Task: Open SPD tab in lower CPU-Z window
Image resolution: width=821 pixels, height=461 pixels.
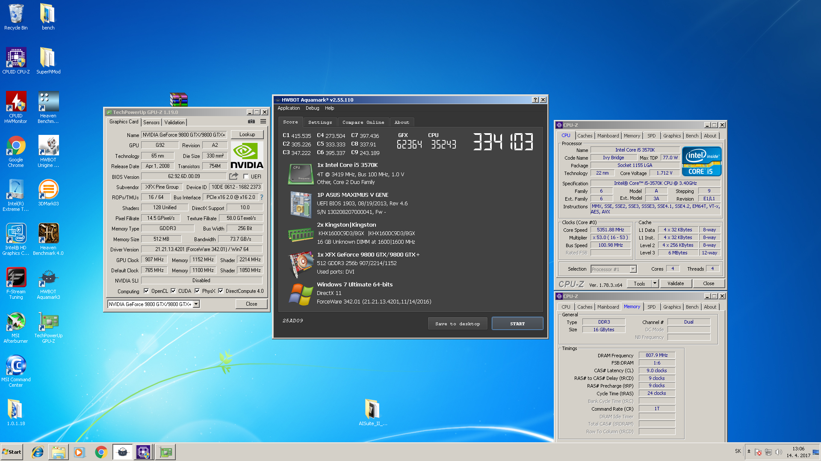Action: point(651,307)
